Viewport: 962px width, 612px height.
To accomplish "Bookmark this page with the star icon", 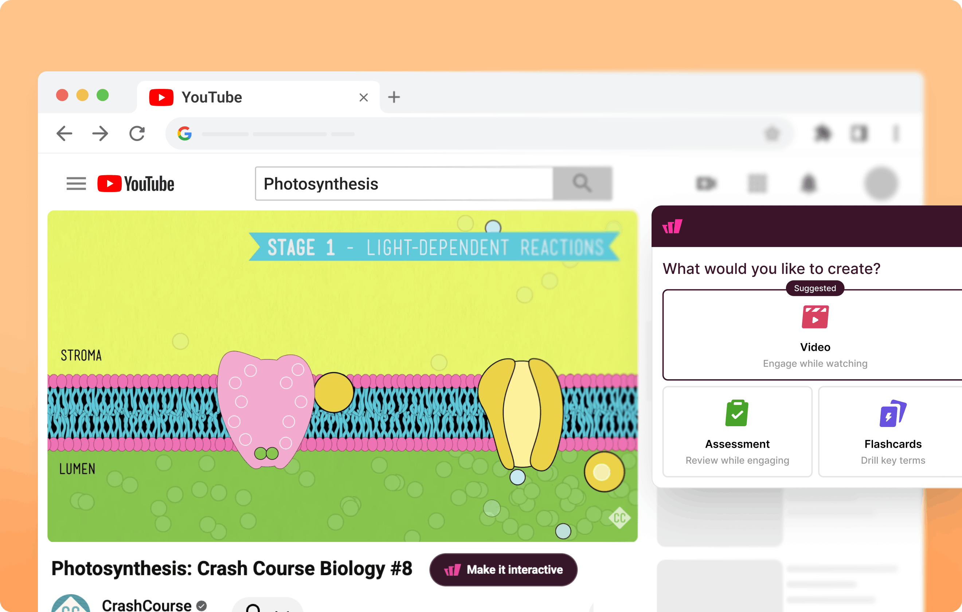I will [772, 133].
